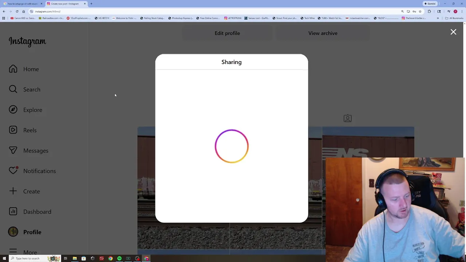Open the Railroadfan.com bookmark
This screenshot has height=262, width=466.
pyautogui.click(x=51, y=18)
